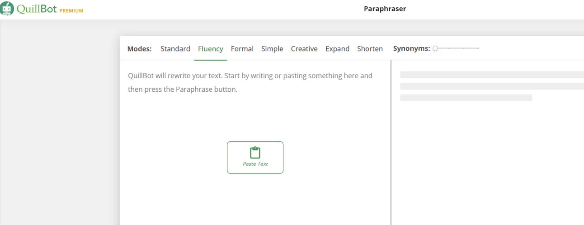The width and height of the screenshot is (584, 225).
Task: Click the PREMIUM label beside the logo
Action: (x=71, y=11)
